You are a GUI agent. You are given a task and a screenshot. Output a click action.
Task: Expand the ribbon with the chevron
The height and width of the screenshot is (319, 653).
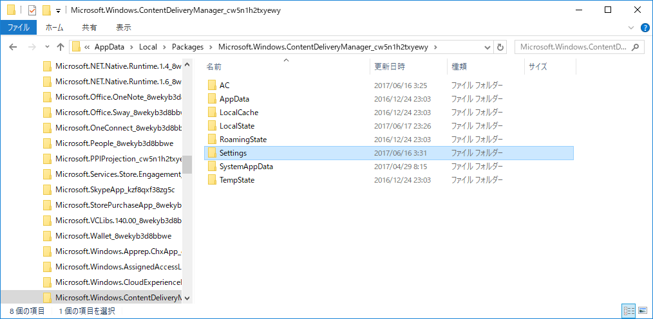coord(631,28)
